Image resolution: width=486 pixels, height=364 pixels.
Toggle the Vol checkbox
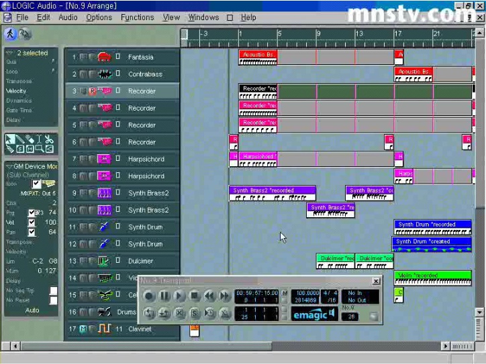coord(32,223)
